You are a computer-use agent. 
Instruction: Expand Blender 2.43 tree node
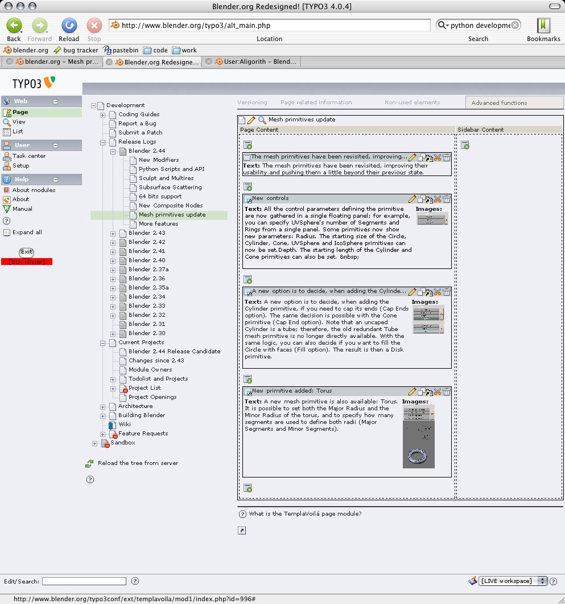113,234
